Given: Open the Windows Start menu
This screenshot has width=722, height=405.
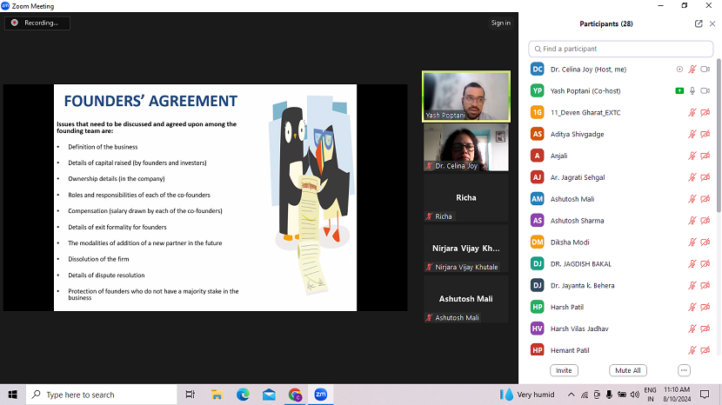Looking at the screenshot, I should point(12,395).
